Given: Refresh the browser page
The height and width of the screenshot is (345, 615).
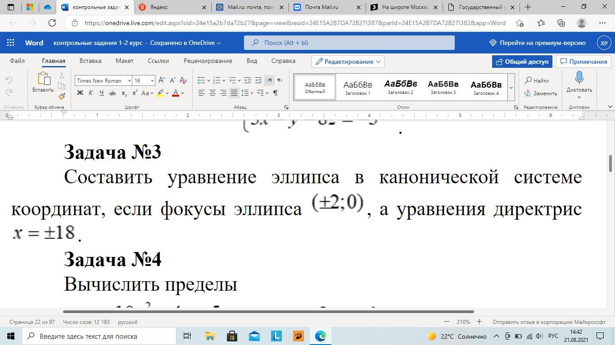Looking at the screenshot, I should click(x=52, y=23).
